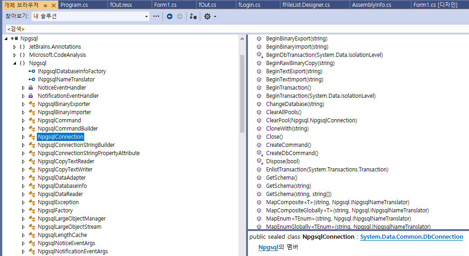Viewport: 469px width, 256px height.
Task: Click the Add to References icon
Action: 193,16
